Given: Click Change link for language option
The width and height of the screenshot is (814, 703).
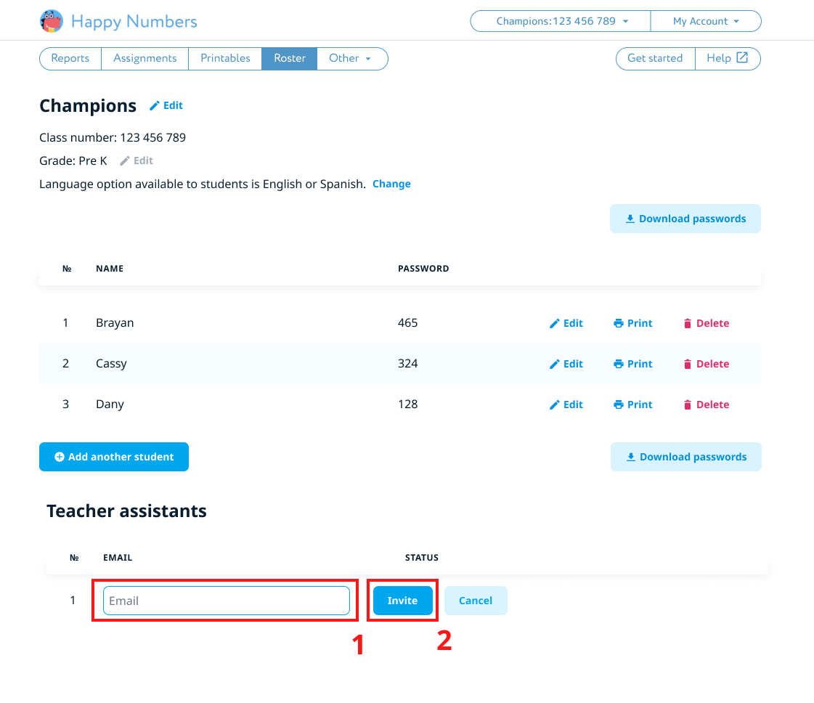Looking at the screenshot, I should (x=391, y=184).
